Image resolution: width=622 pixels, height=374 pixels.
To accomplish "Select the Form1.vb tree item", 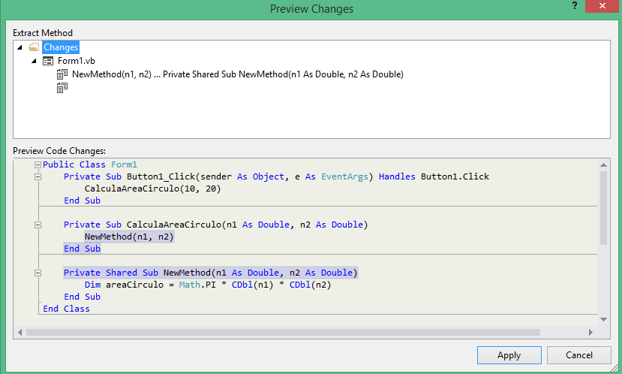I will pyautogui.click(x=77, y=61).
